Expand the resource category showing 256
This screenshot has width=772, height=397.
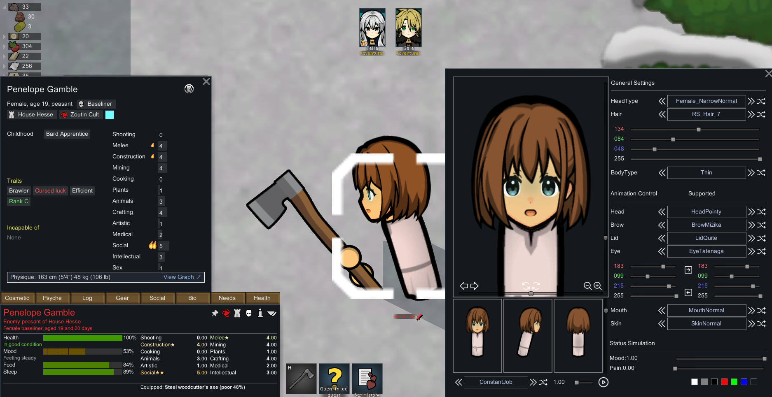click(5, 66)
